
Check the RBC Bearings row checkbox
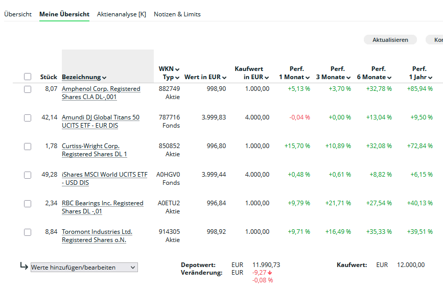pyautogui.click(x=28, y=204)
